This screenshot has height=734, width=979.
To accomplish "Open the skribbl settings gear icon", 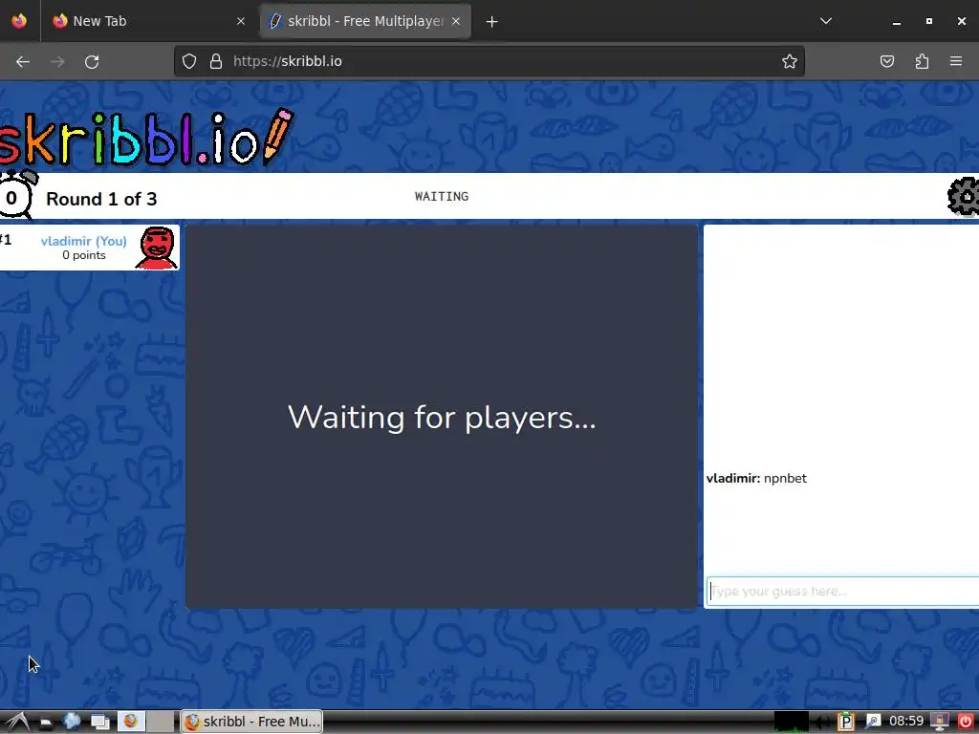I will (x=964, y=197).
